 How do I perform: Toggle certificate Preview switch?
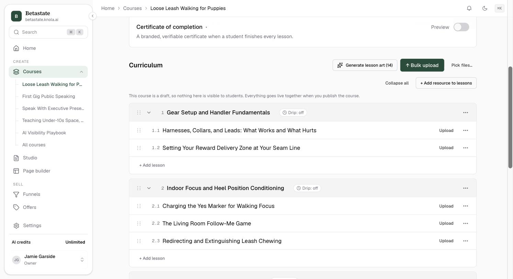coord(461,27)
